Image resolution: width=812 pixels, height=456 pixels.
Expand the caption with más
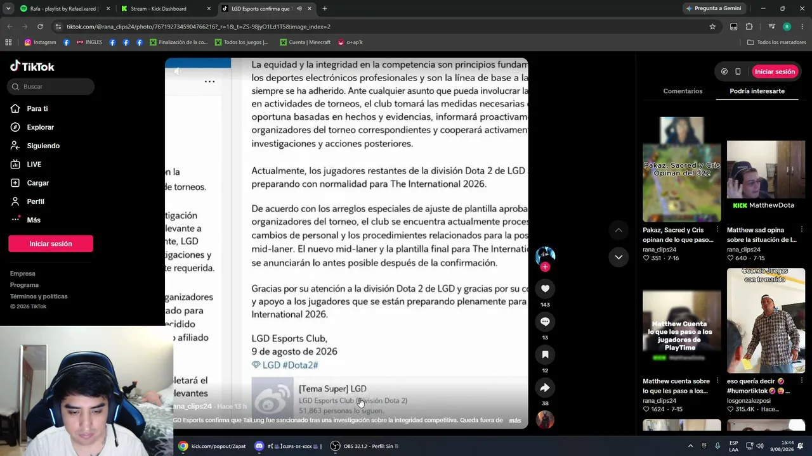[514, 421]
